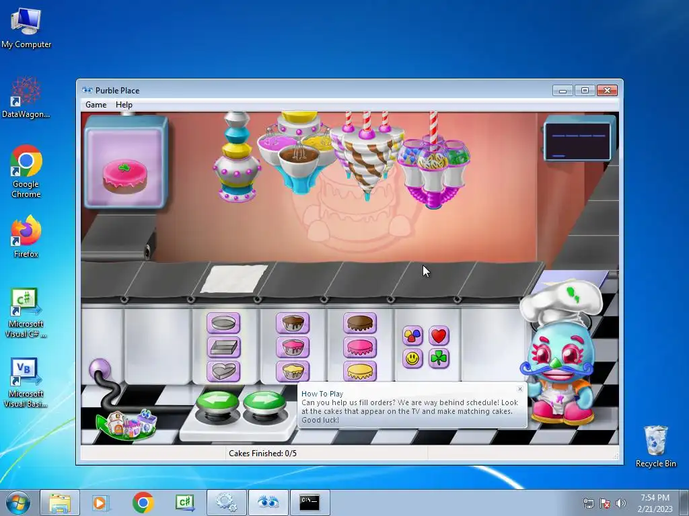Open the Windows Start menu
The height and width of the screenshot is (516, 689).
pos(18,503)
